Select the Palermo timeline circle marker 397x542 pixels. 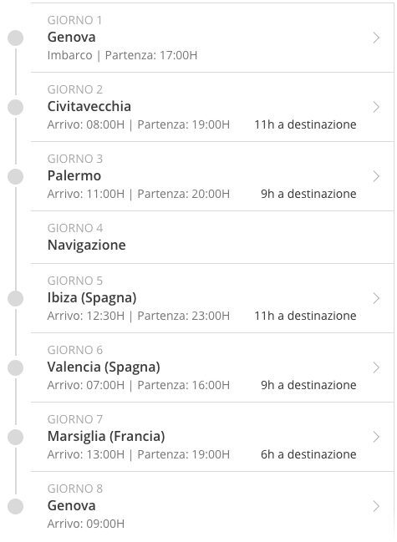16,176
